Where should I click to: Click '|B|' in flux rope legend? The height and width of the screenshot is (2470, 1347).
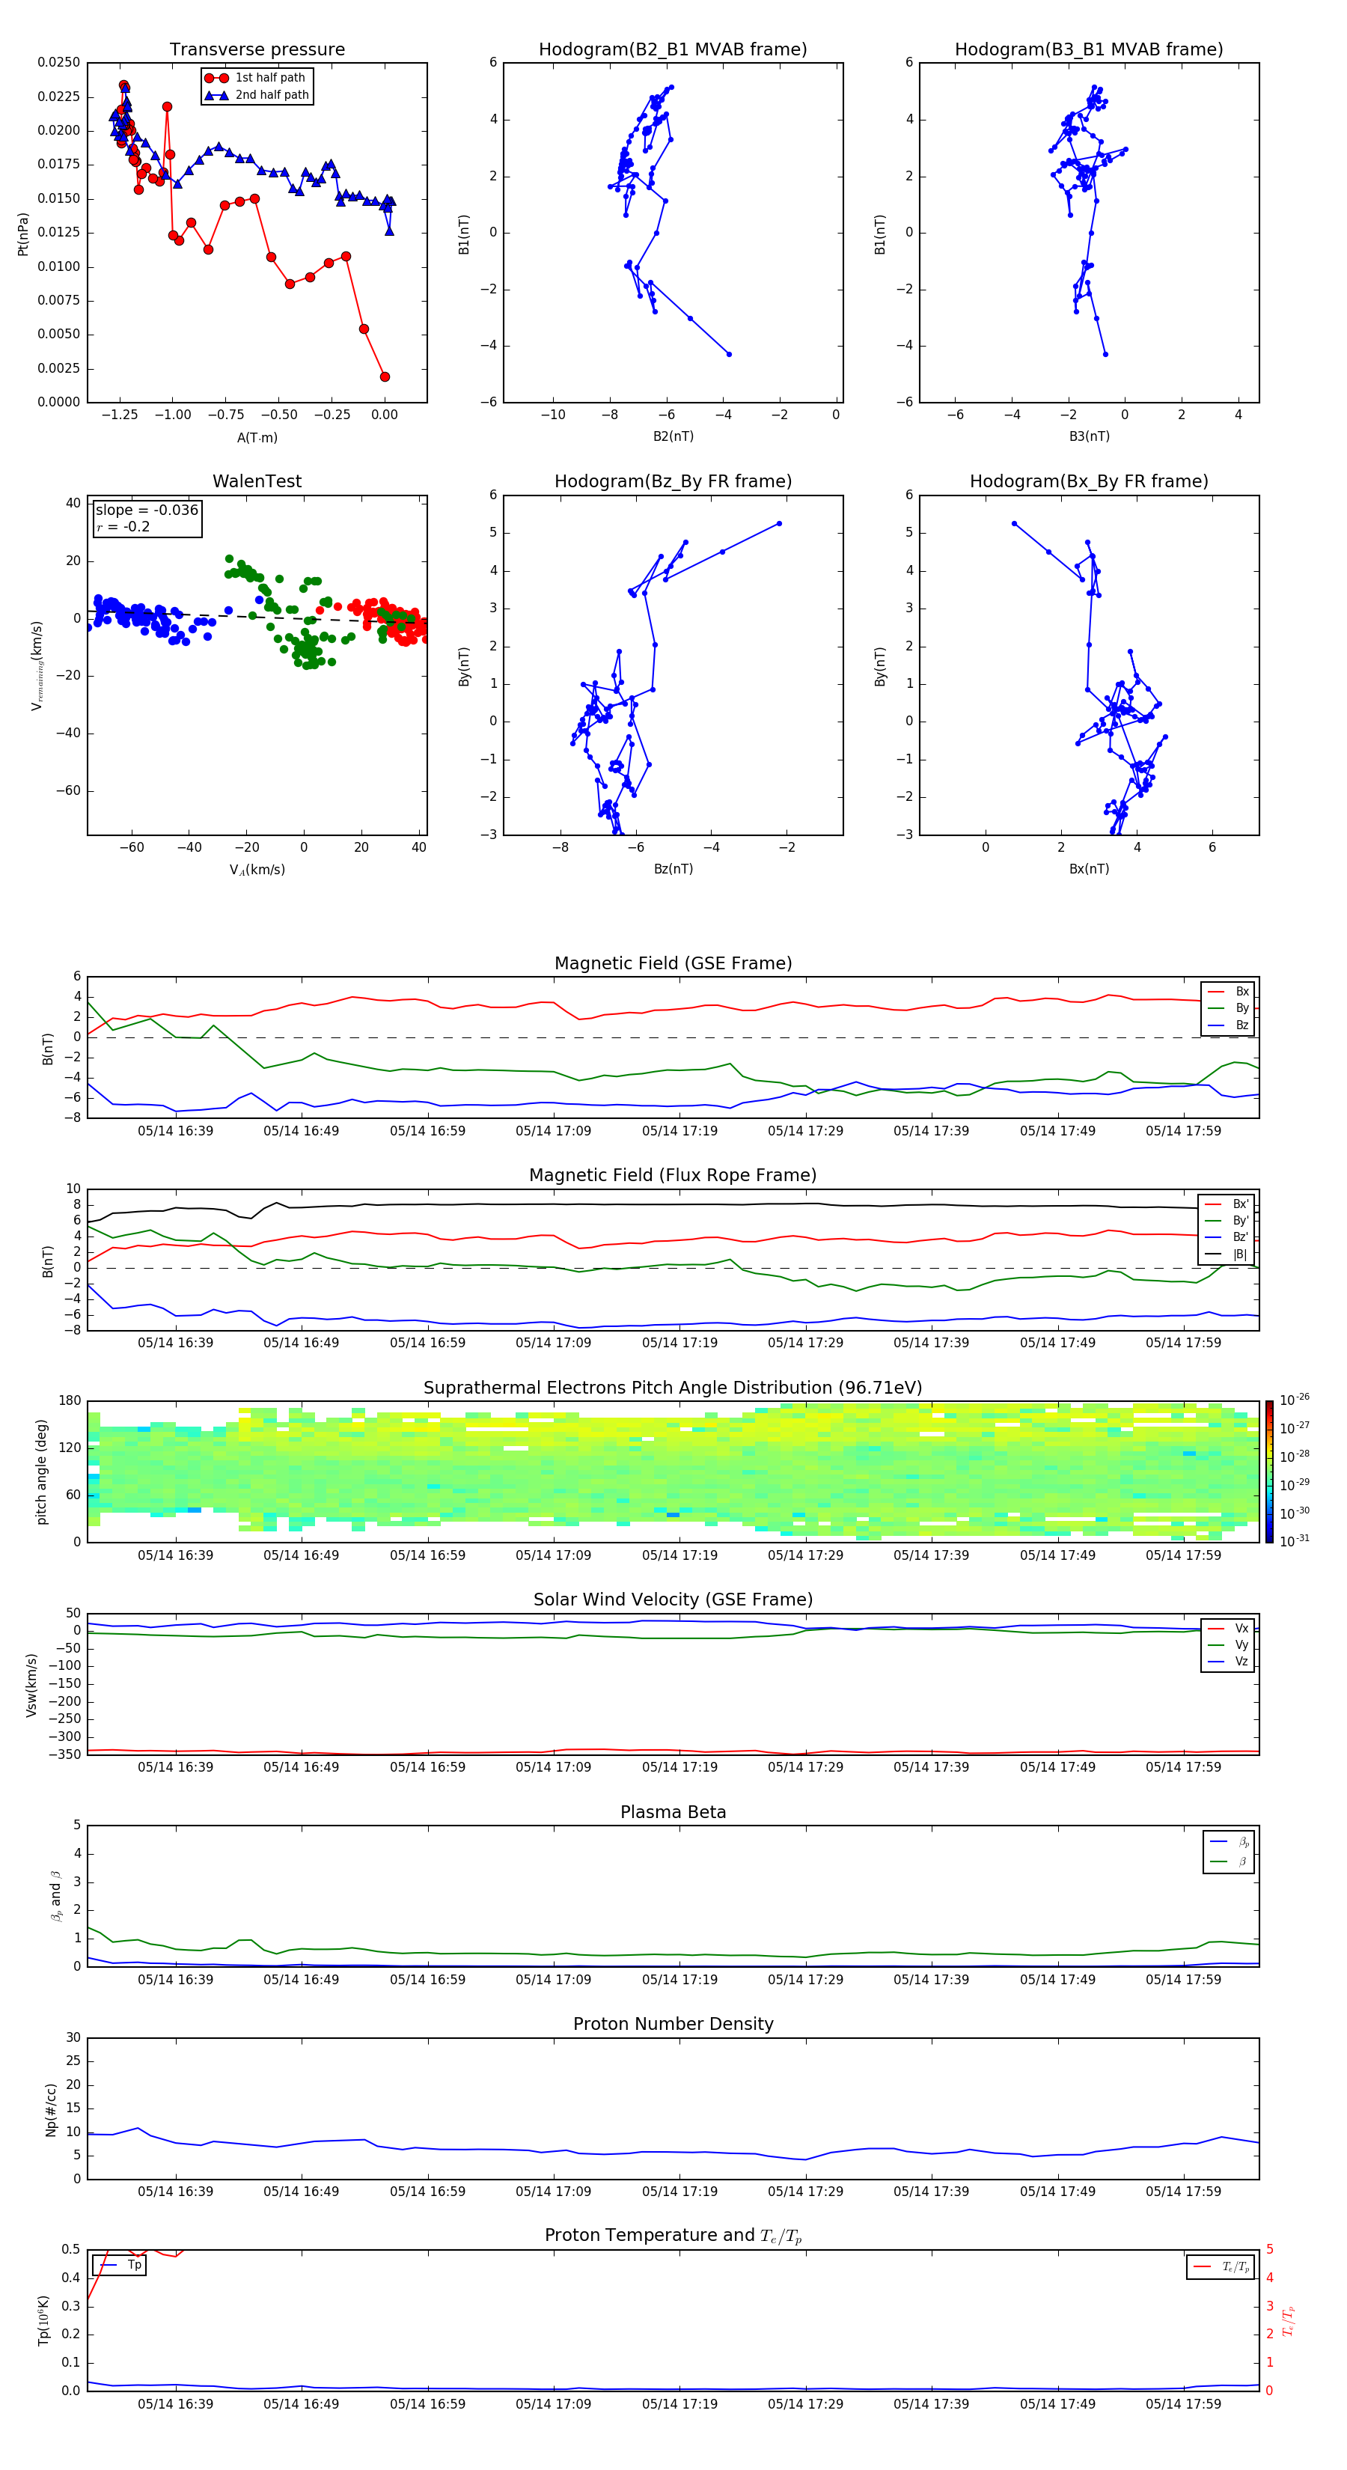tap(1227, 1254)
